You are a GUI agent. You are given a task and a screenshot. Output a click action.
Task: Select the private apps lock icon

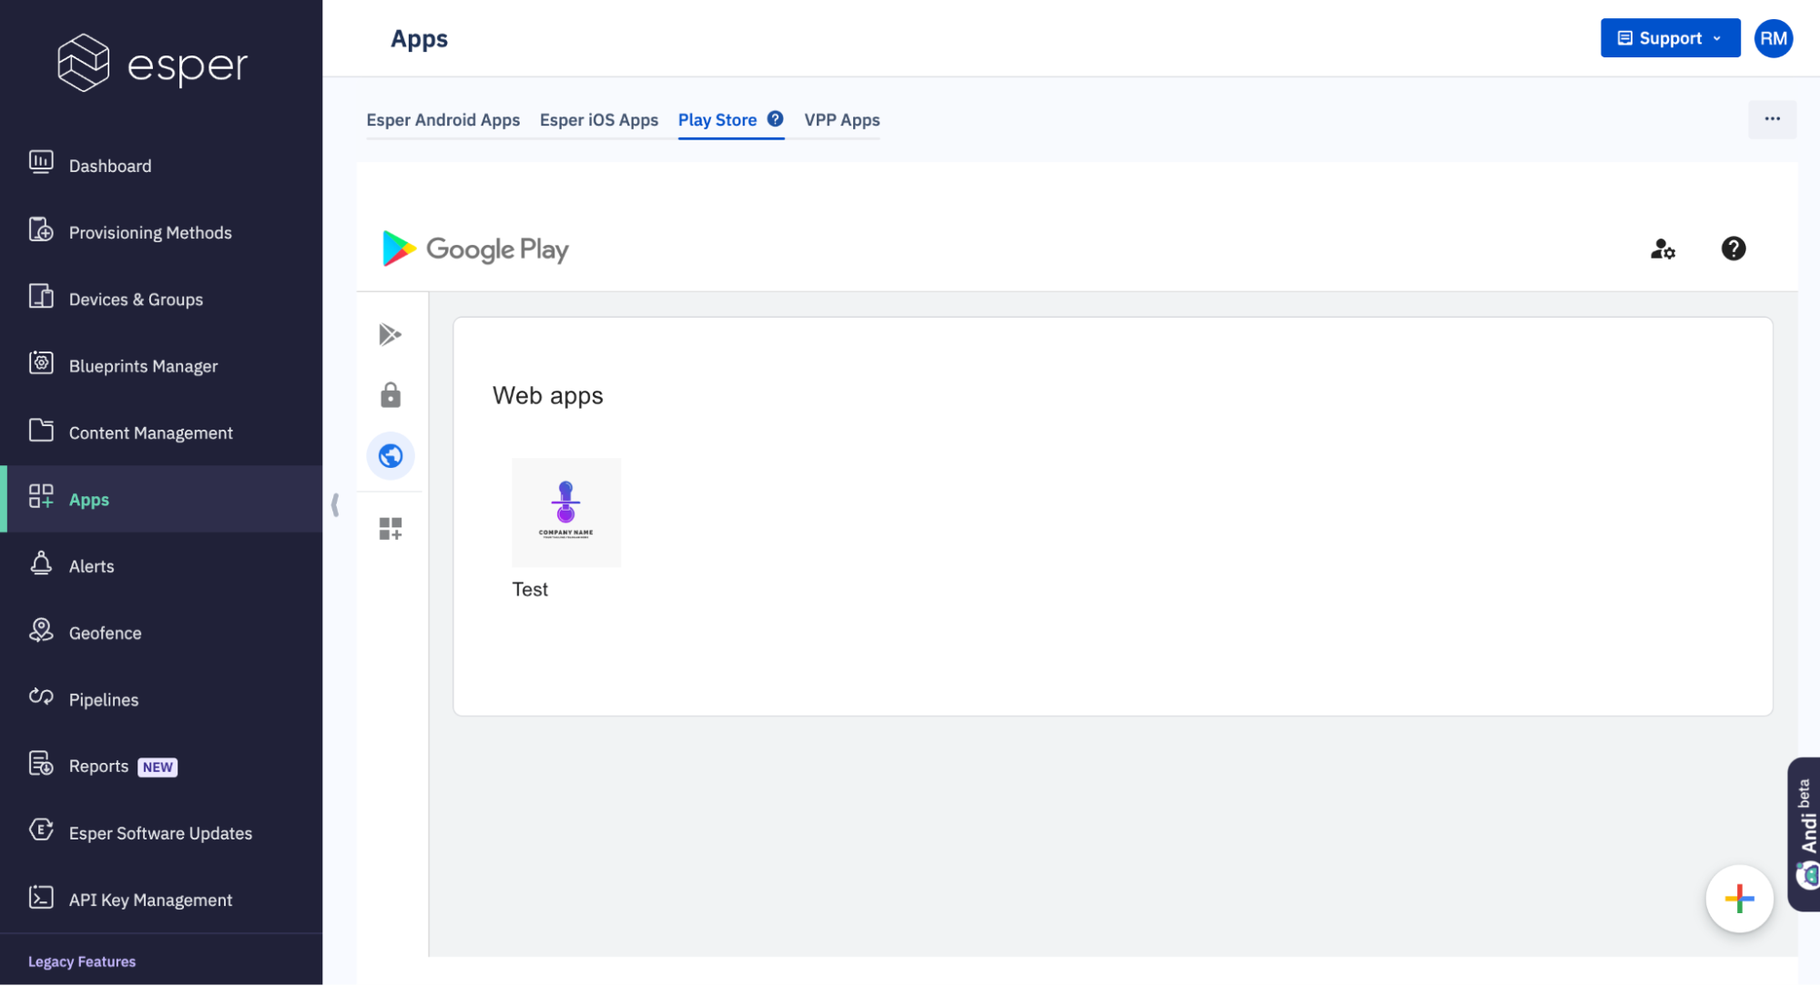(390, 395)
